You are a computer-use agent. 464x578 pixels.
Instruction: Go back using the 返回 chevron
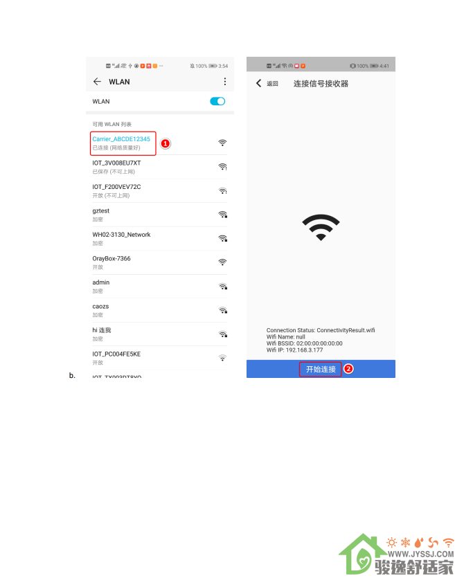pyautogui.click(x=258, y=83)
